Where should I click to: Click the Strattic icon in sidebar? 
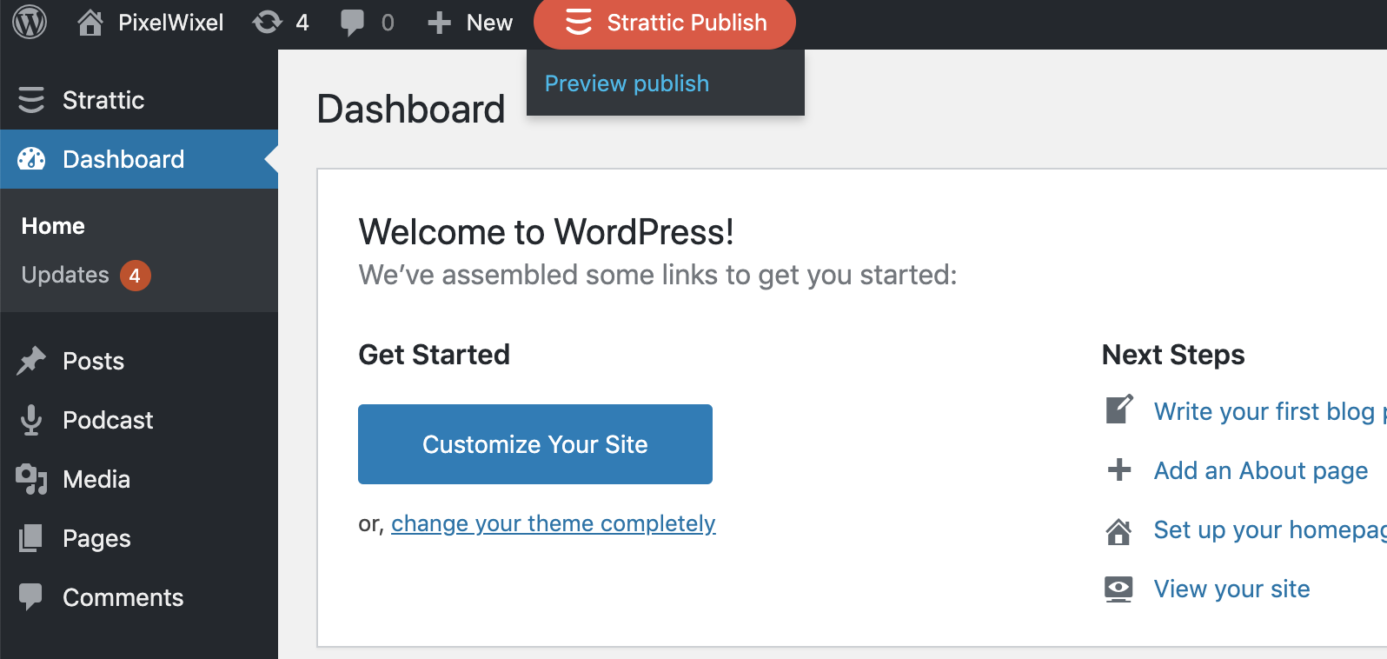[x=31, y=100]
